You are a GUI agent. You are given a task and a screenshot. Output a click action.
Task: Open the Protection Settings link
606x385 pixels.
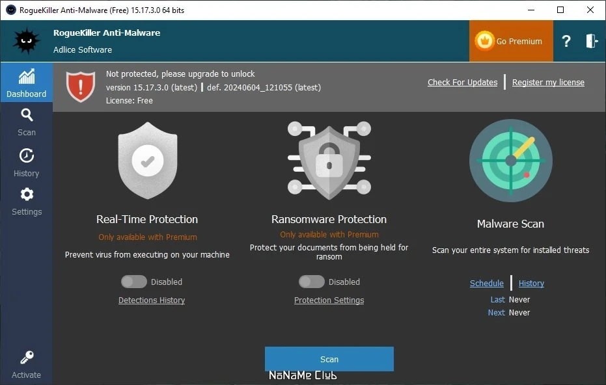[329, 300]
